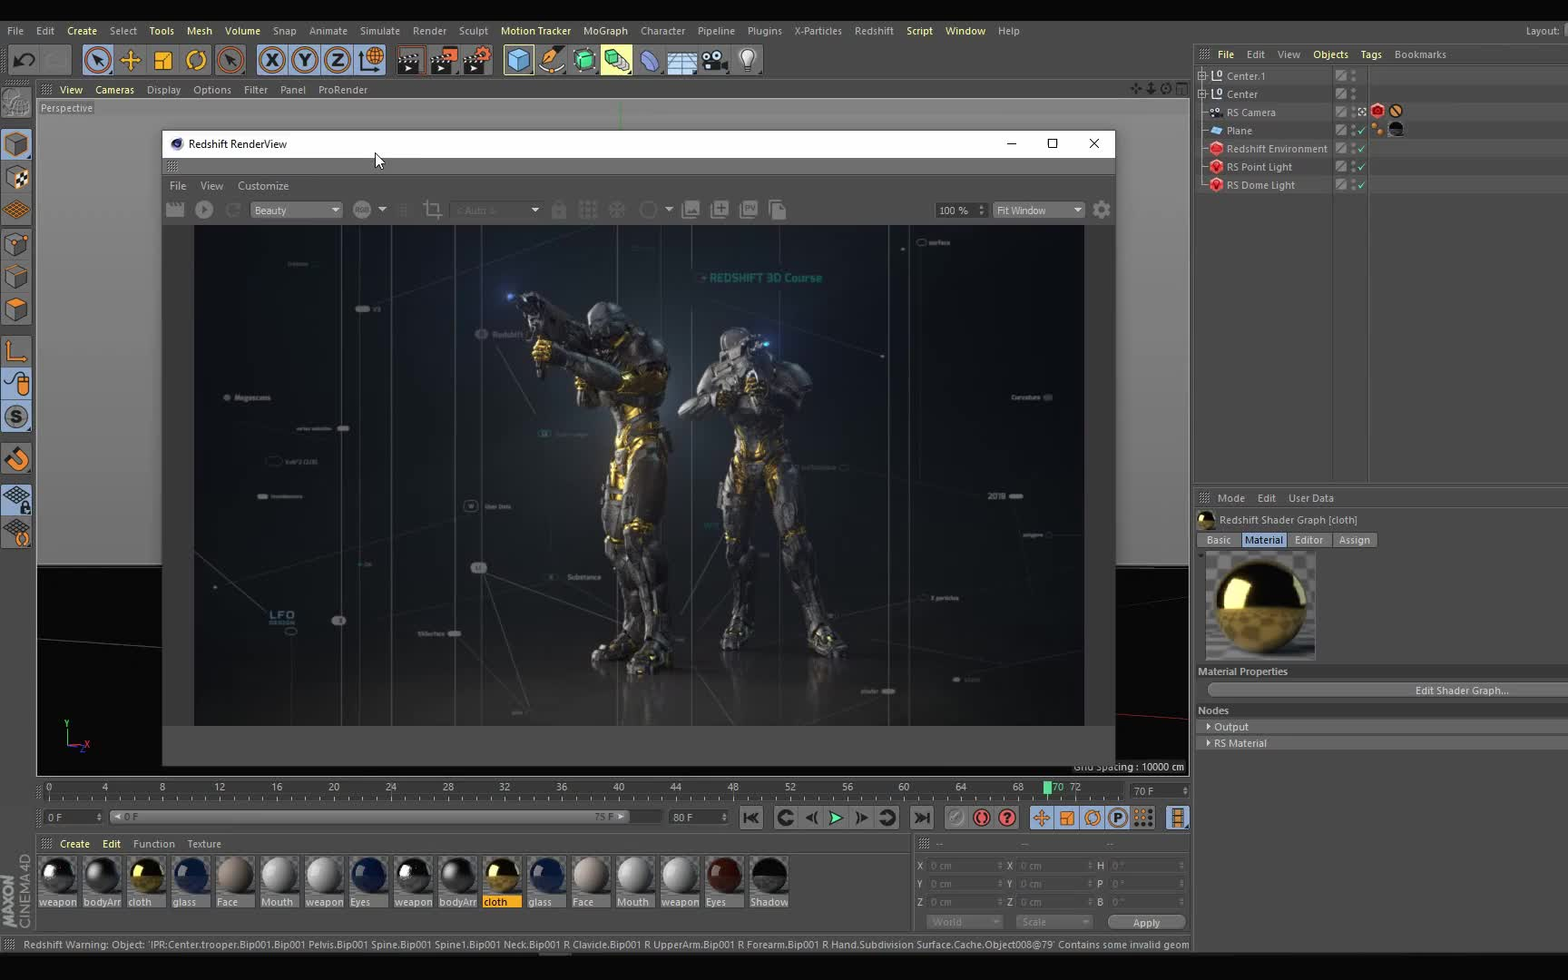Select the Shadow material swatch
Image resolution: width=1568 pixels, height=980 pixels.
[x=769, y=877]
